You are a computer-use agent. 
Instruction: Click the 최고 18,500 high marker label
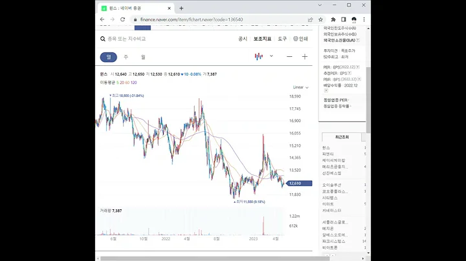coord(127,96)
